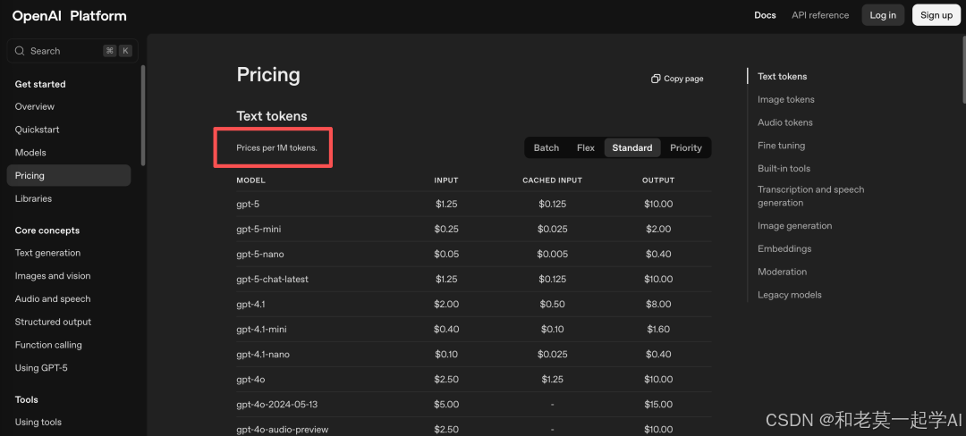The image size is (966, 436).
Task: Click the search magnifier icon
Action: coord(20,51)
